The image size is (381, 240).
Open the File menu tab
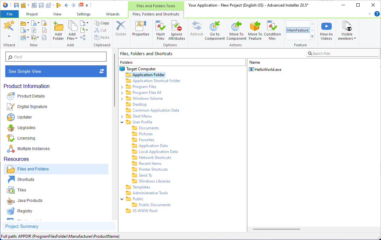click(x=10, y=14)
